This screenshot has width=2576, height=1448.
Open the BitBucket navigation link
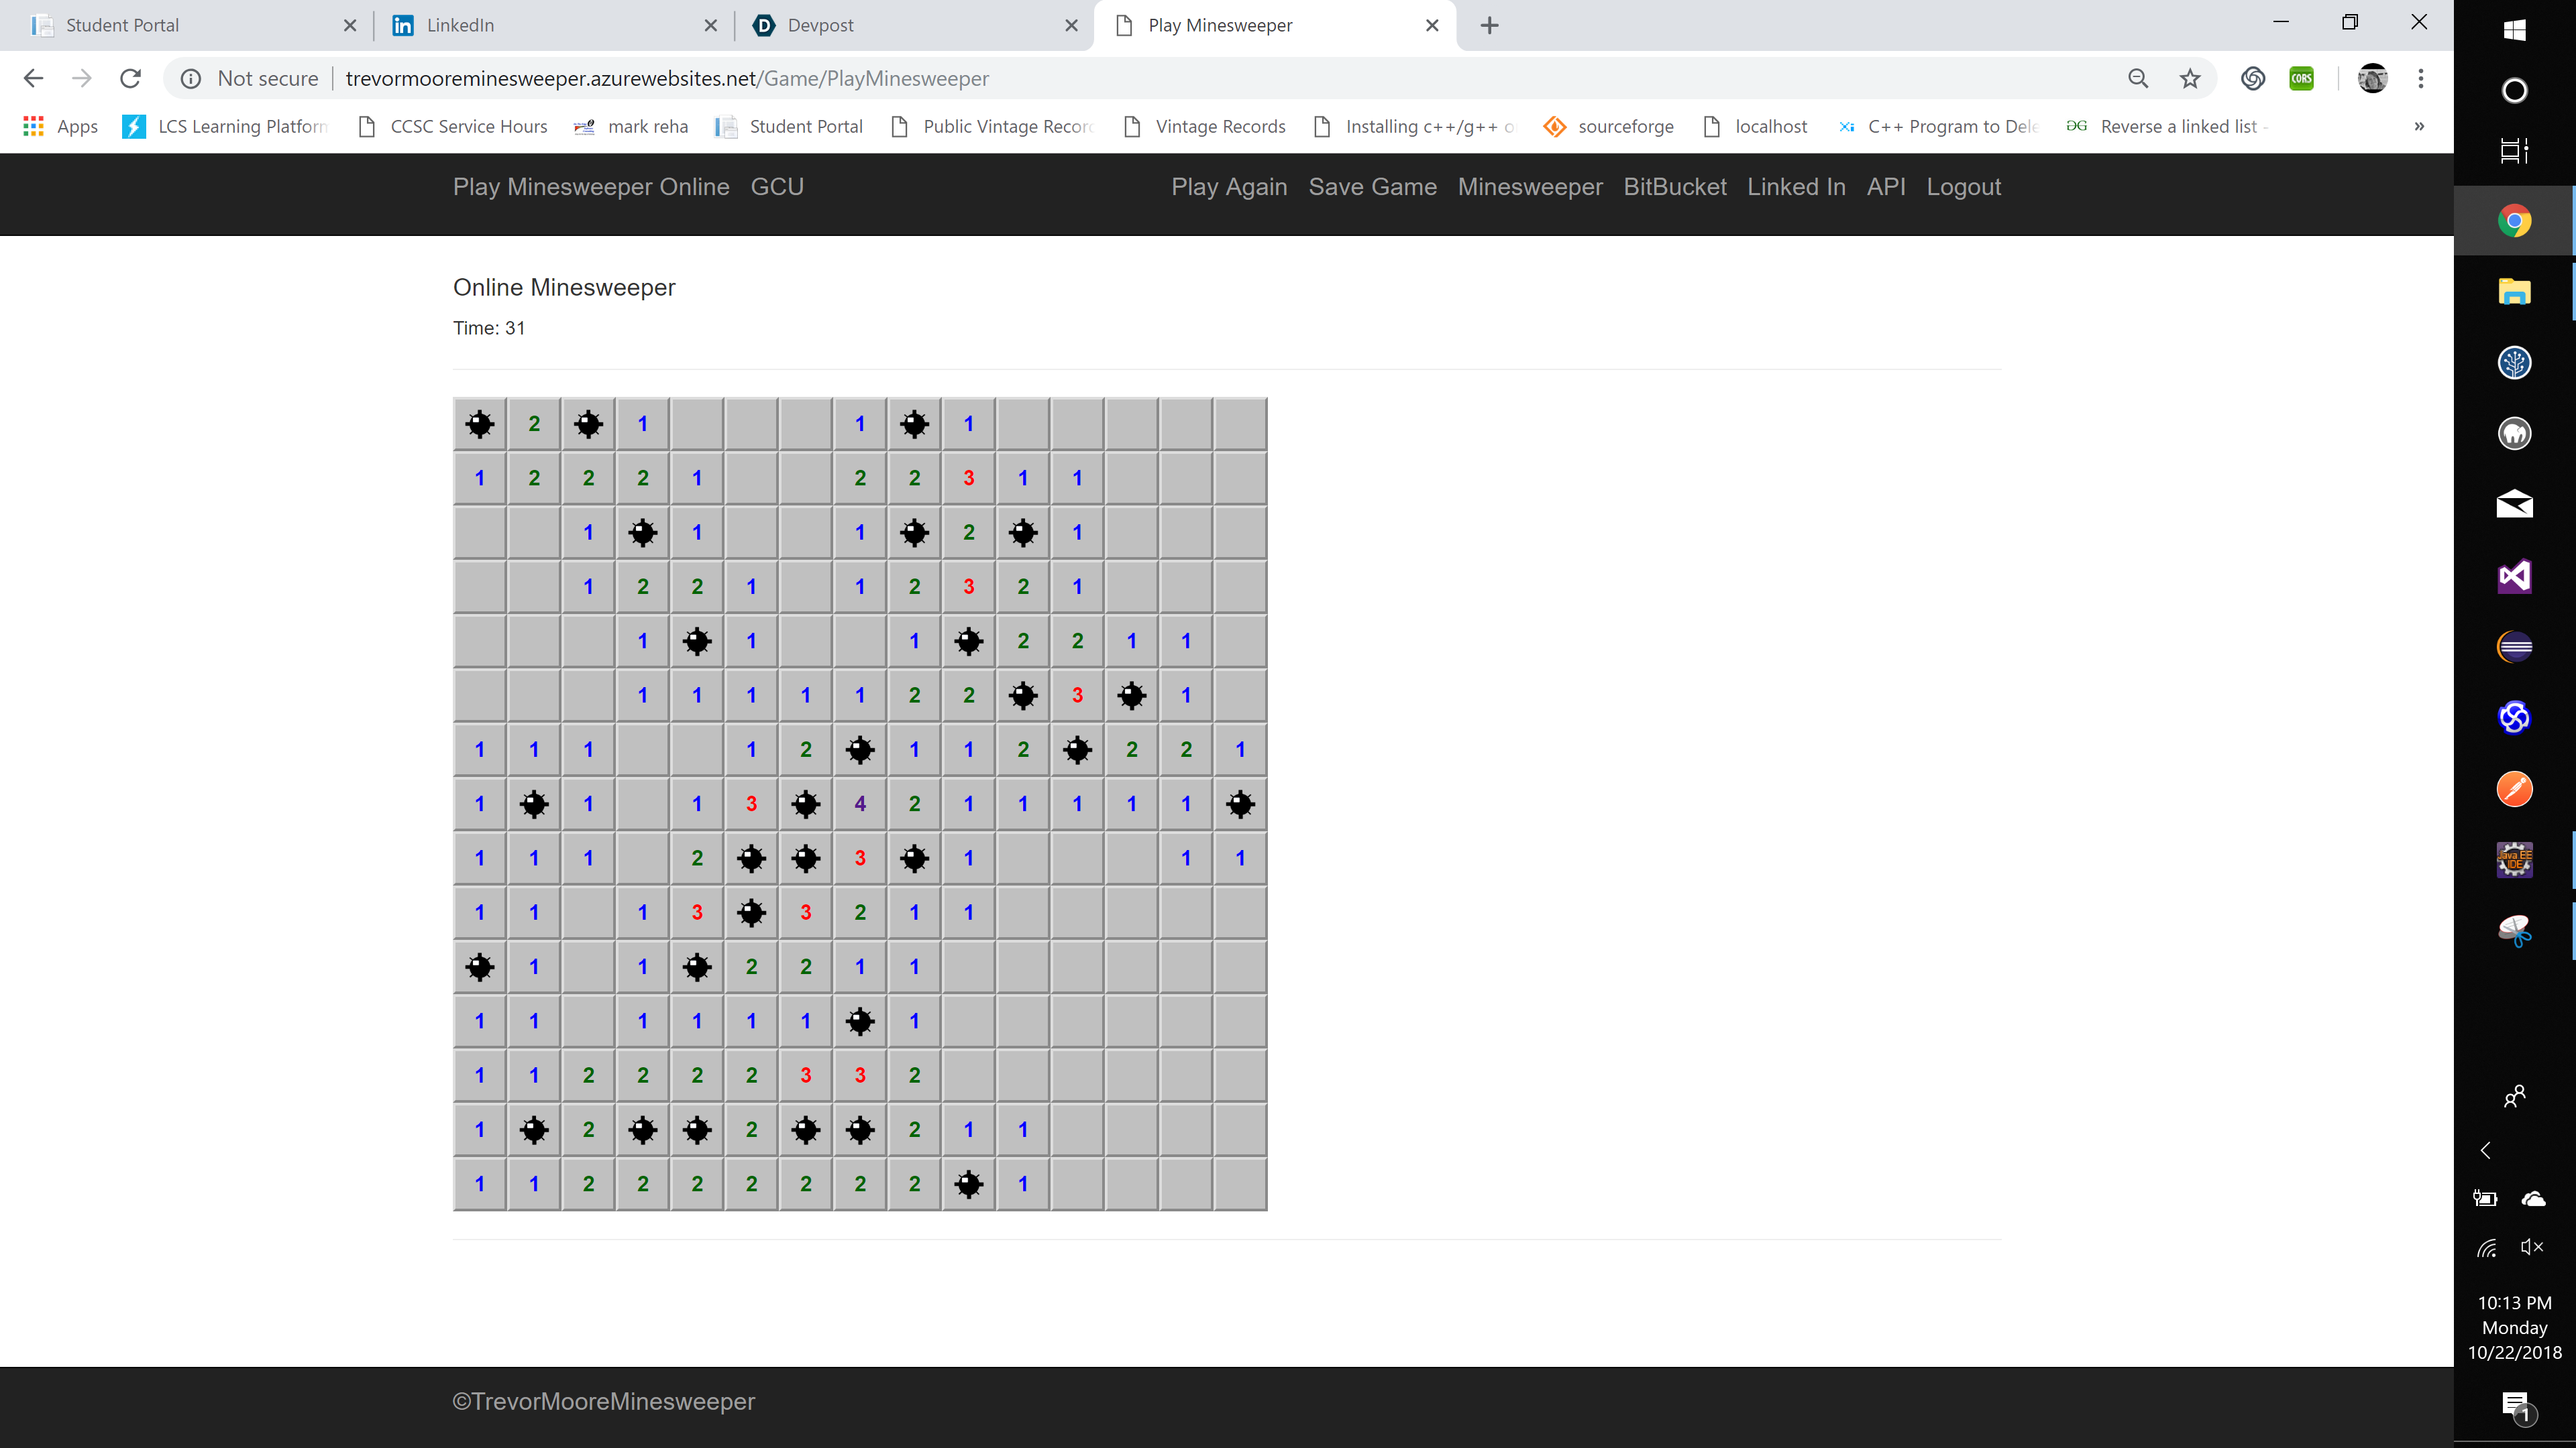click(x=1674, y=187)
